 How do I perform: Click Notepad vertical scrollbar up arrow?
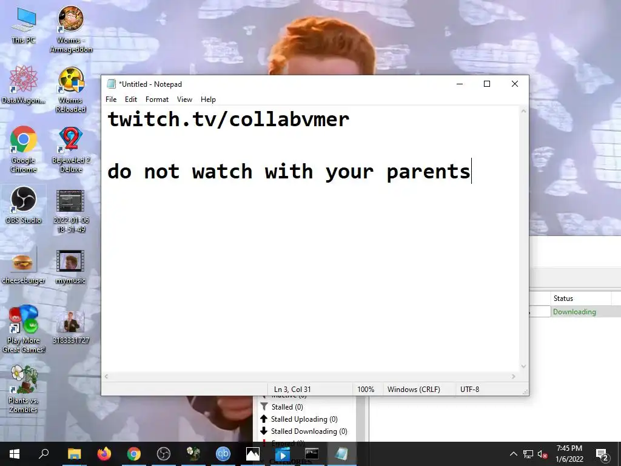(x=523, y=112)
